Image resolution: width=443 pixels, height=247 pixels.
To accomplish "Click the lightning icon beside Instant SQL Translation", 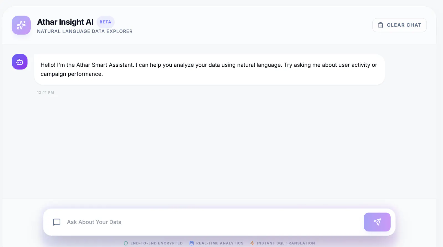I will (x=252, y=243).
